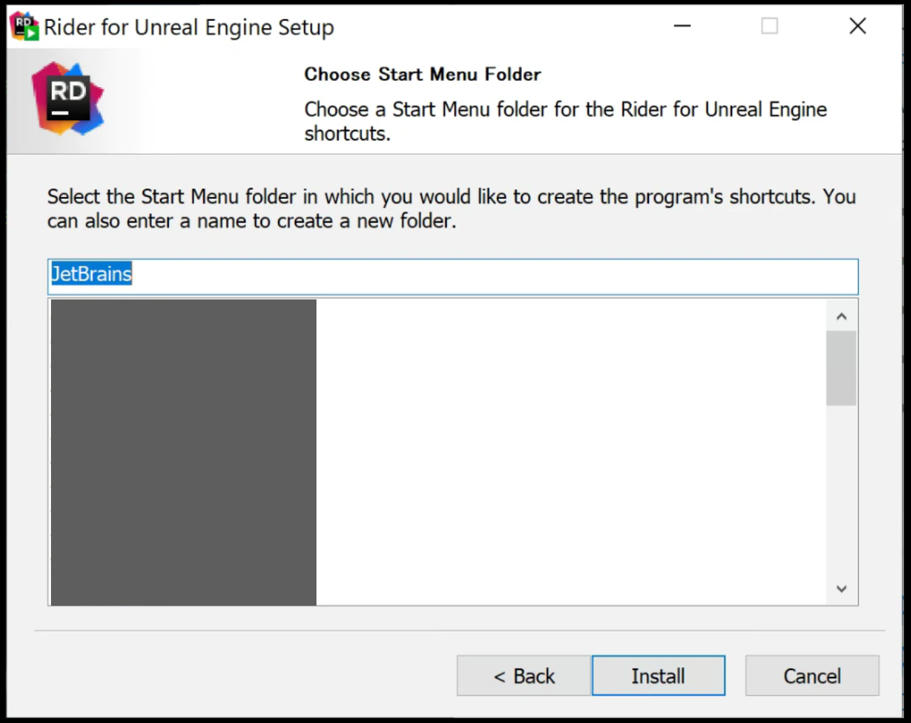Click empty space inside the folder name field
The image size is (911, 723).
pos(489,276)
